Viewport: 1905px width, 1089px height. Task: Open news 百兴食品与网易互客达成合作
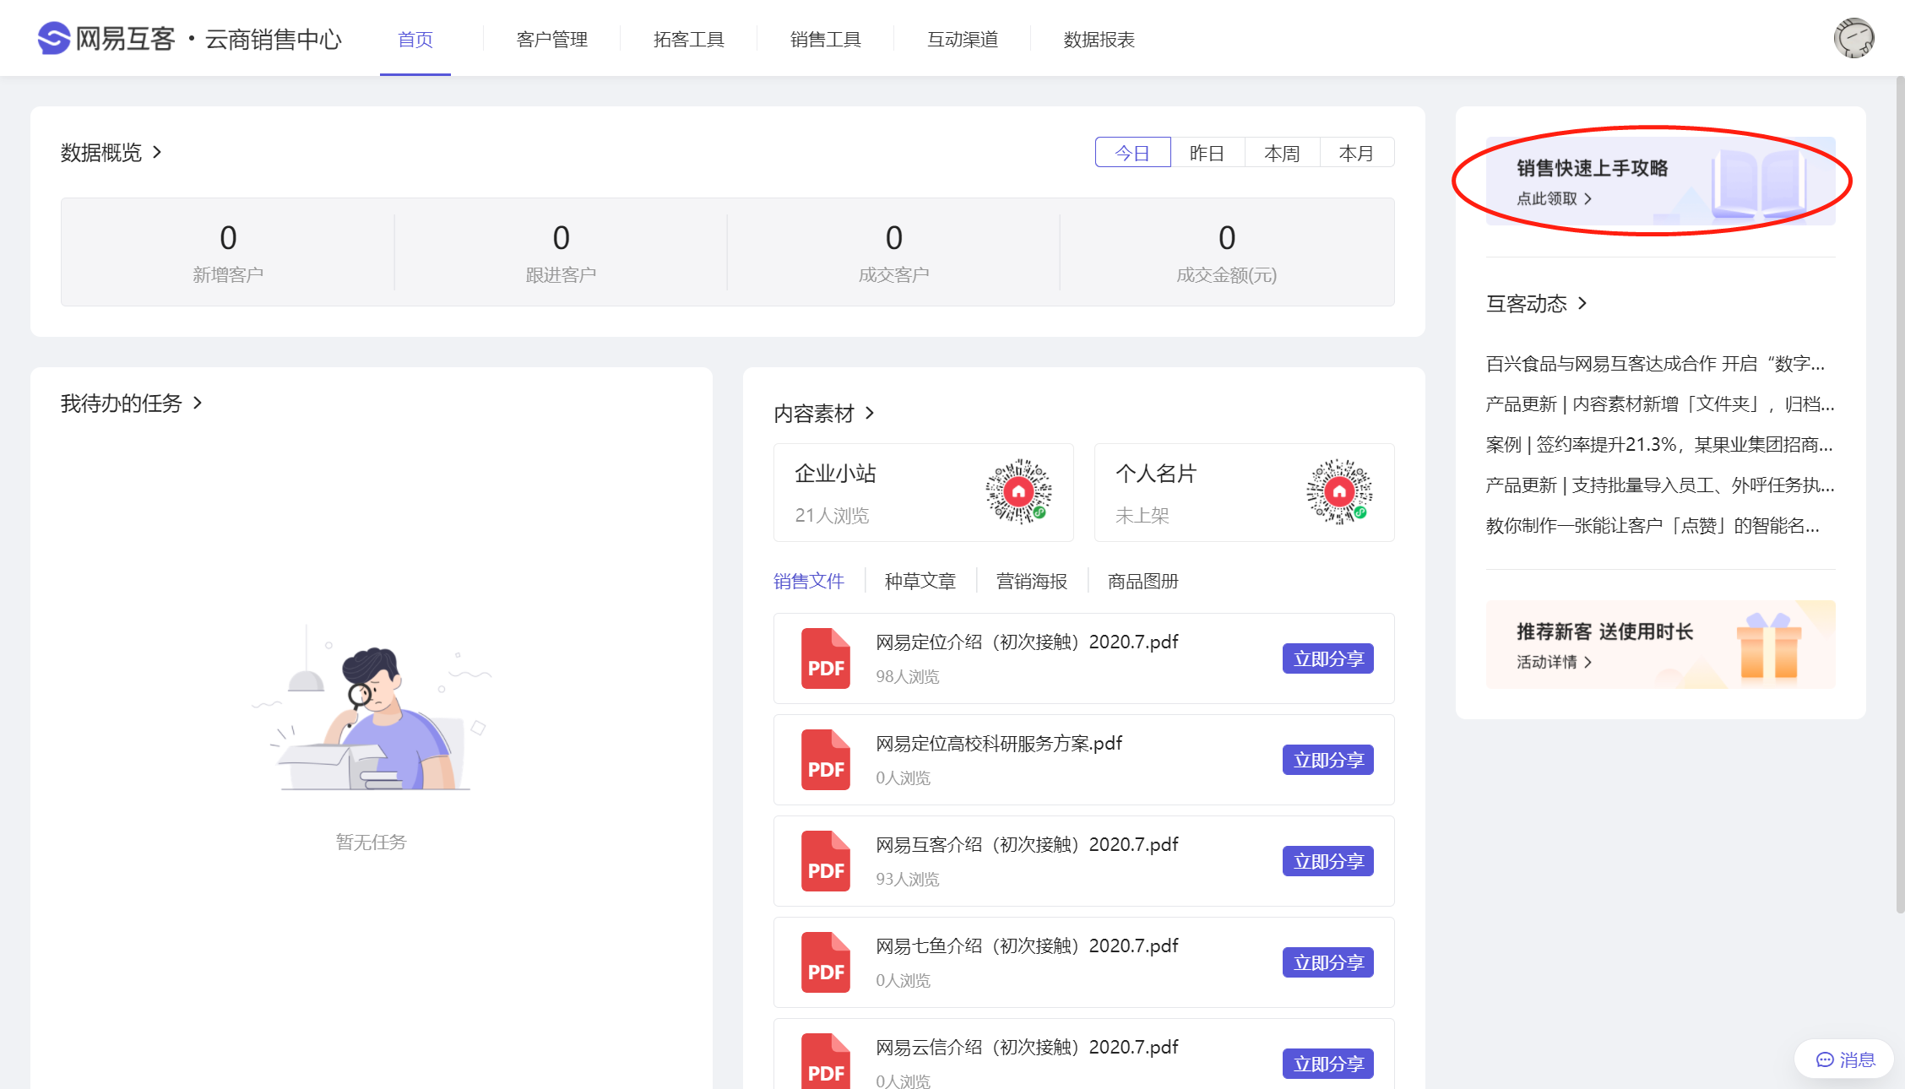pyautogui.click(x=1656, y=363)
